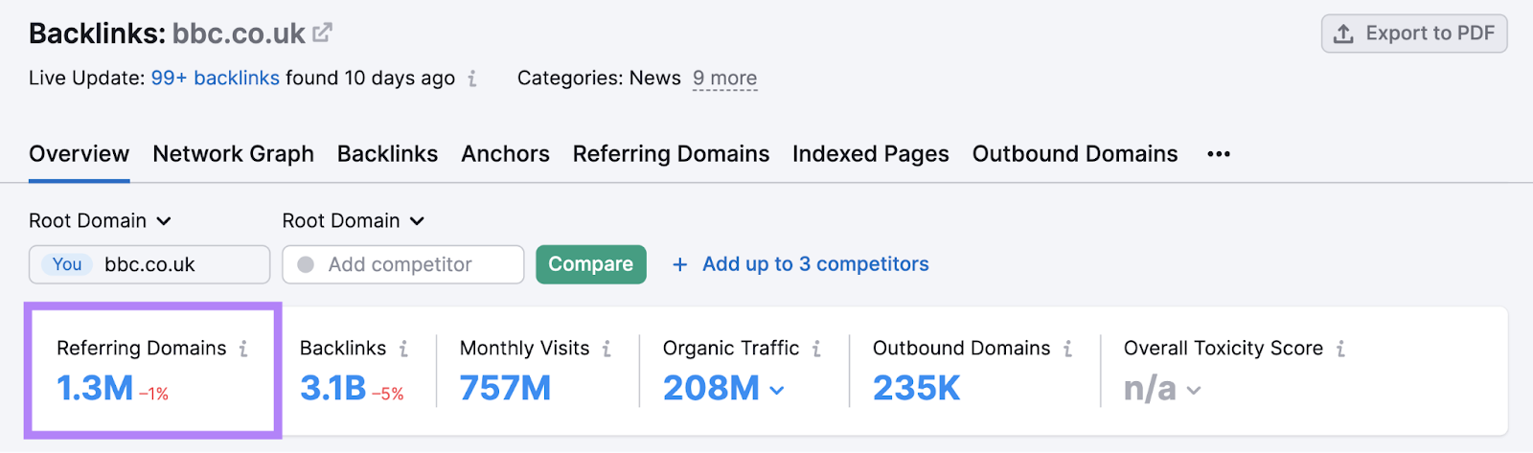Go to Anchors tab
Viewport: 1533px width, 453px height.
pyautogui.click(x=505, y=154)
